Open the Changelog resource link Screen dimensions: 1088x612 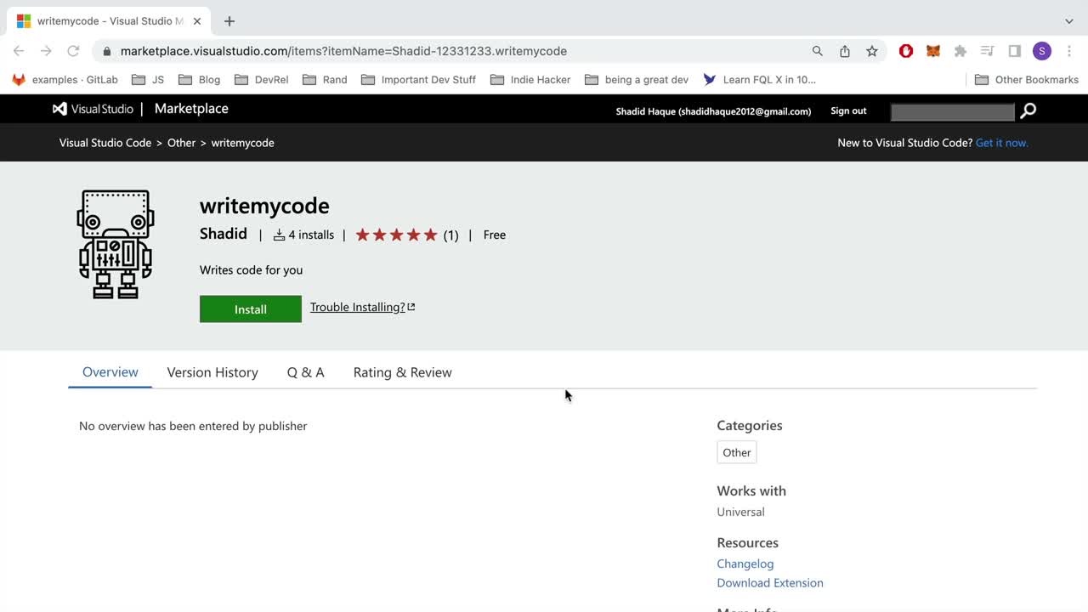(745, 564)
